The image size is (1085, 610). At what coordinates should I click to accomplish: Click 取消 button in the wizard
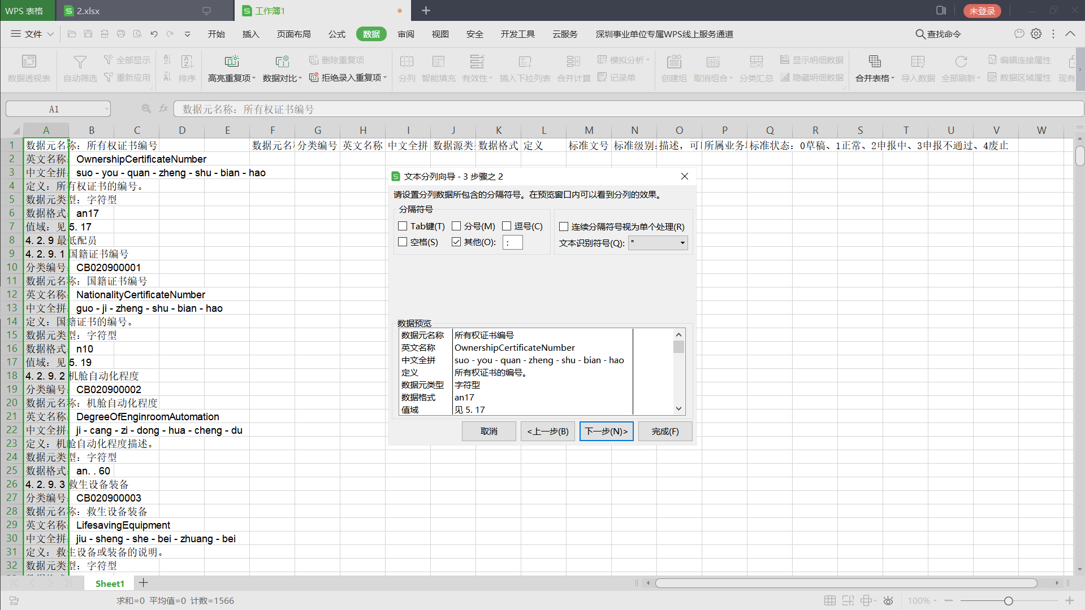[489, 431]
